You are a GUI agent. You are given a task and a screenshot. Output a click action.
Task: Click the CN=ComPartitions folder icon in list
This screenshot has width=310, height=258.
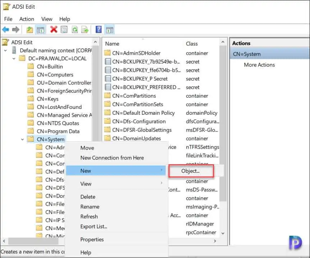pyautogui.click(x=107, y=96)
